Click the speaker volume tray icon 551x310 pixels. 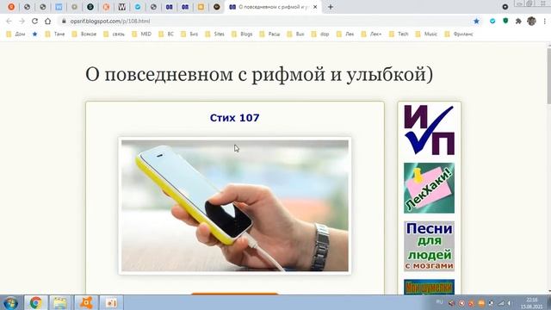click(x=509, y=303)
